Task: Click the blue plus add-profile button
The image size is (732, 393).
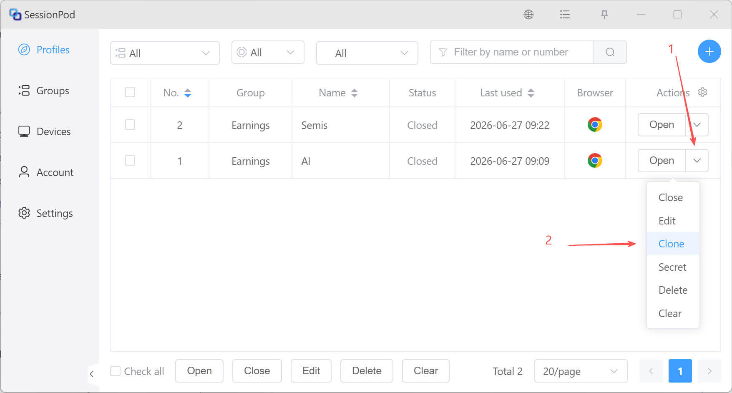Action: tap(709, 51)
